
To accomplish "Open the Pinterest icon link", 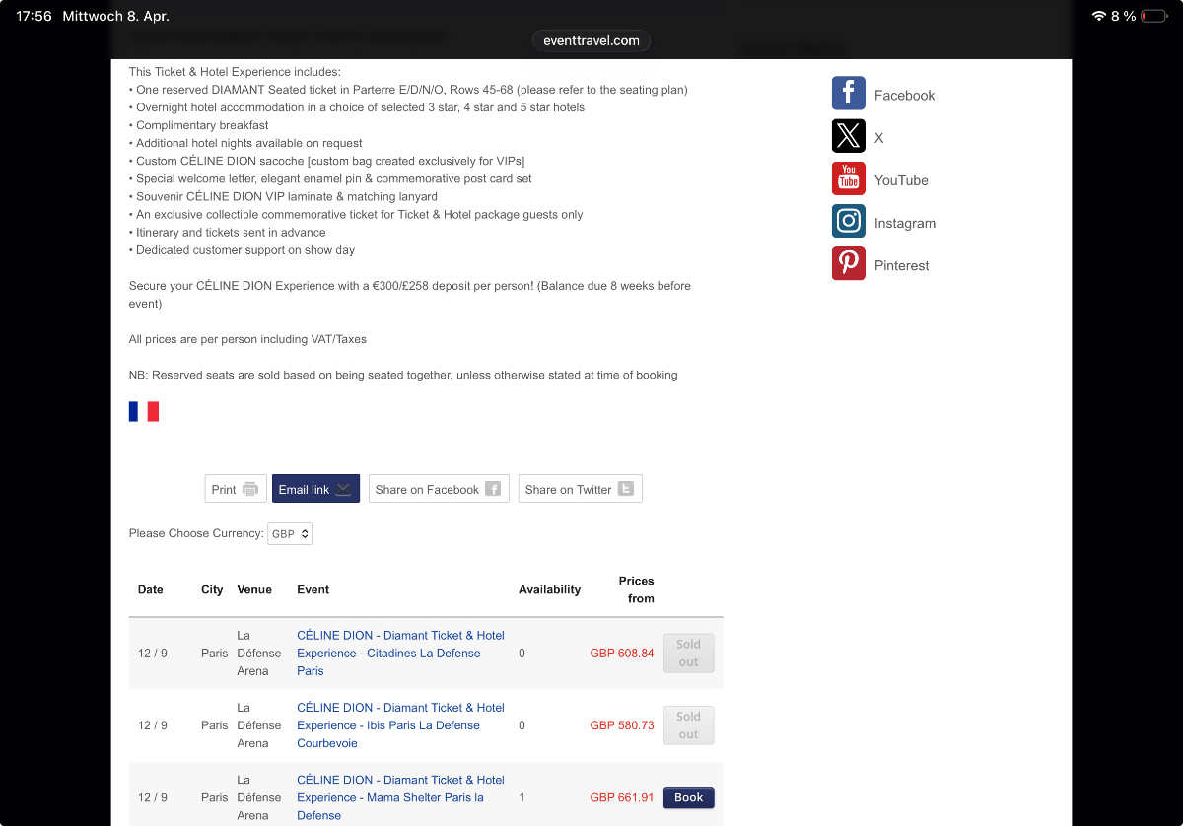I will [848, 263].
